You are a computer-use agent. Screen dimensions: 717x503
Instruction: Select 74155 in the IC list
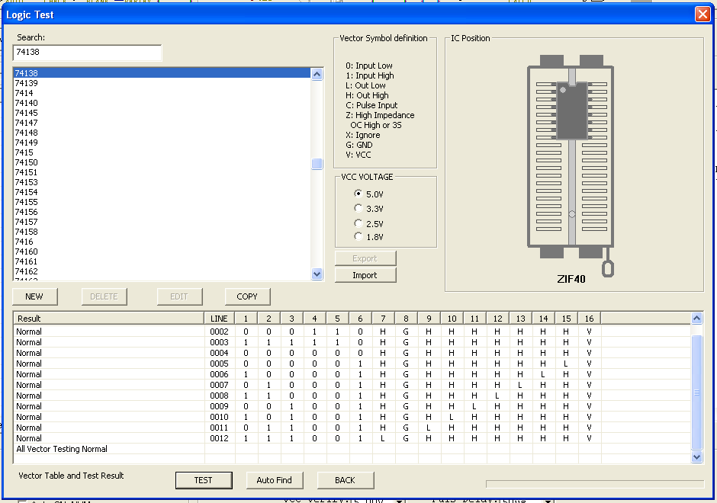[x=162, y=202]
